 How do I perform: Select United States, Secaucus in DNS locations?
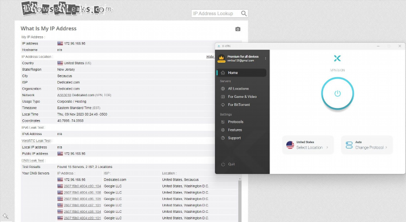coord(180,180)
